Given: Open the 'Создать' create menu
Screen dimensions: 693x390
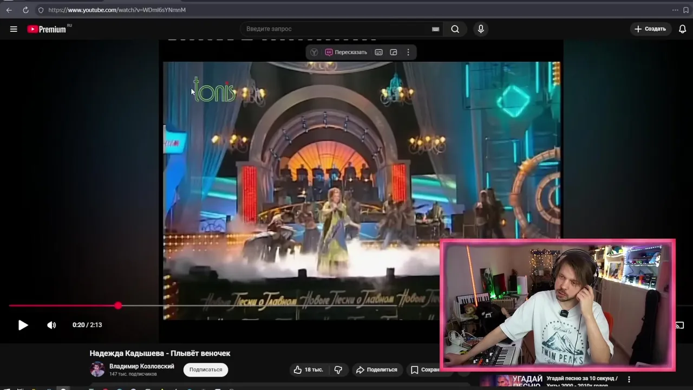Looking at the screenshot, I should [x=651, y=29].
